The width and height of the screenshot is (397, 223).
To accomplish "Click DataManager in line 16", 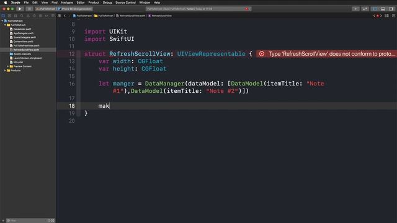I will 164,84.
